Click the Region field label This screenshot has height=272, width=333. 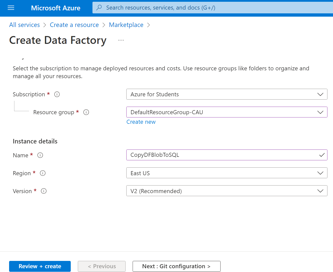click(x=22, y=173)
